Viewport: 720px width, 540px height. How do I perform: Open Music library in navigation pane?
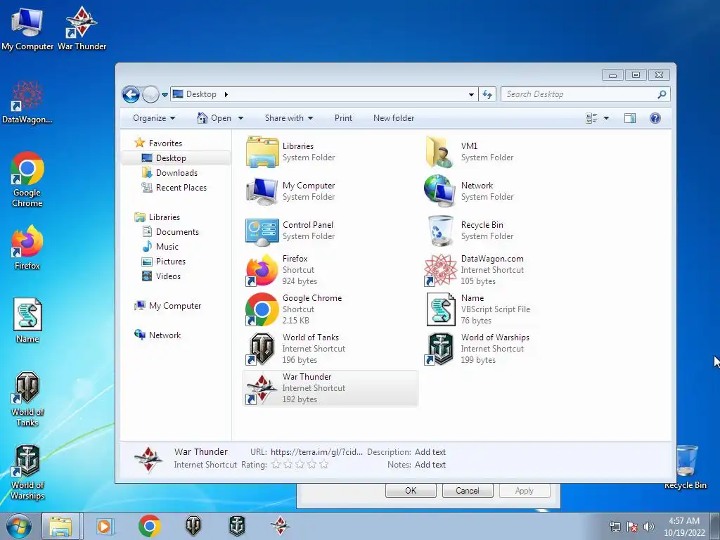(167, 247)
